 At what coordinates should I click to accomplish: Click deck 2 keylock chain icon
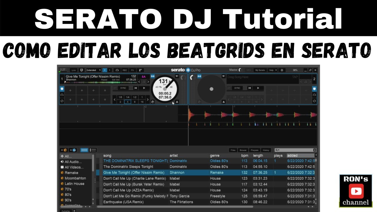[x=199, y=76]
